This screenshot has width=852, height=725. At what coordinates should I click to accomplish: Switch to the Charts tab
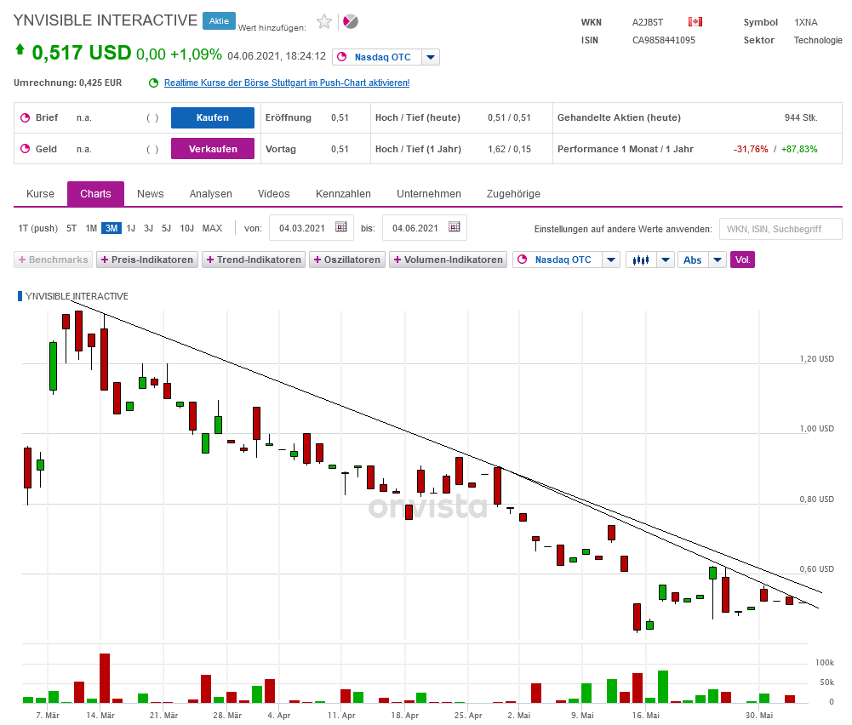pos(95,194)
